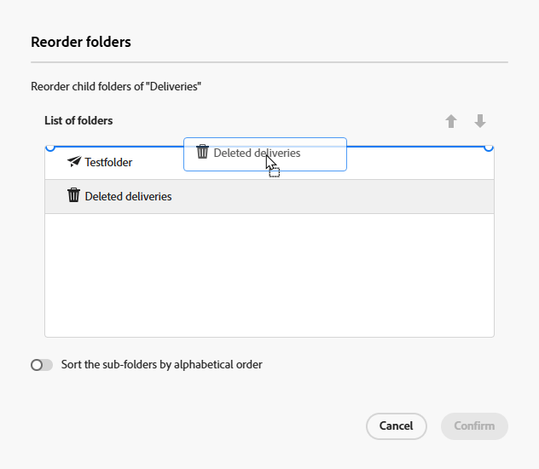Click the move up arrow icon
Screen dimensions: 539x469
451,121
